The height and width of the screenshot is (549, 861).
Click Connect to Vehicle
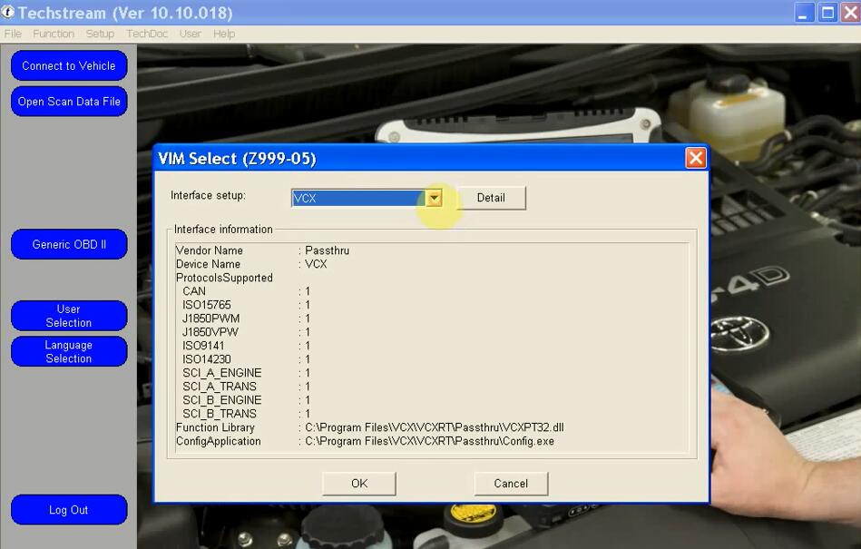(69, 66)
